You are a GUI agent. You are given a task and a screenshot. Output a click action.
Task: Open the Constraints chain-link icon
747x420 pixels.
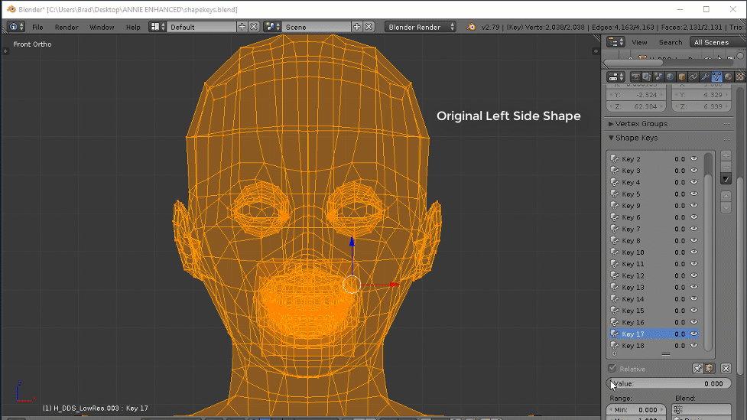click(x=693, y=77)
